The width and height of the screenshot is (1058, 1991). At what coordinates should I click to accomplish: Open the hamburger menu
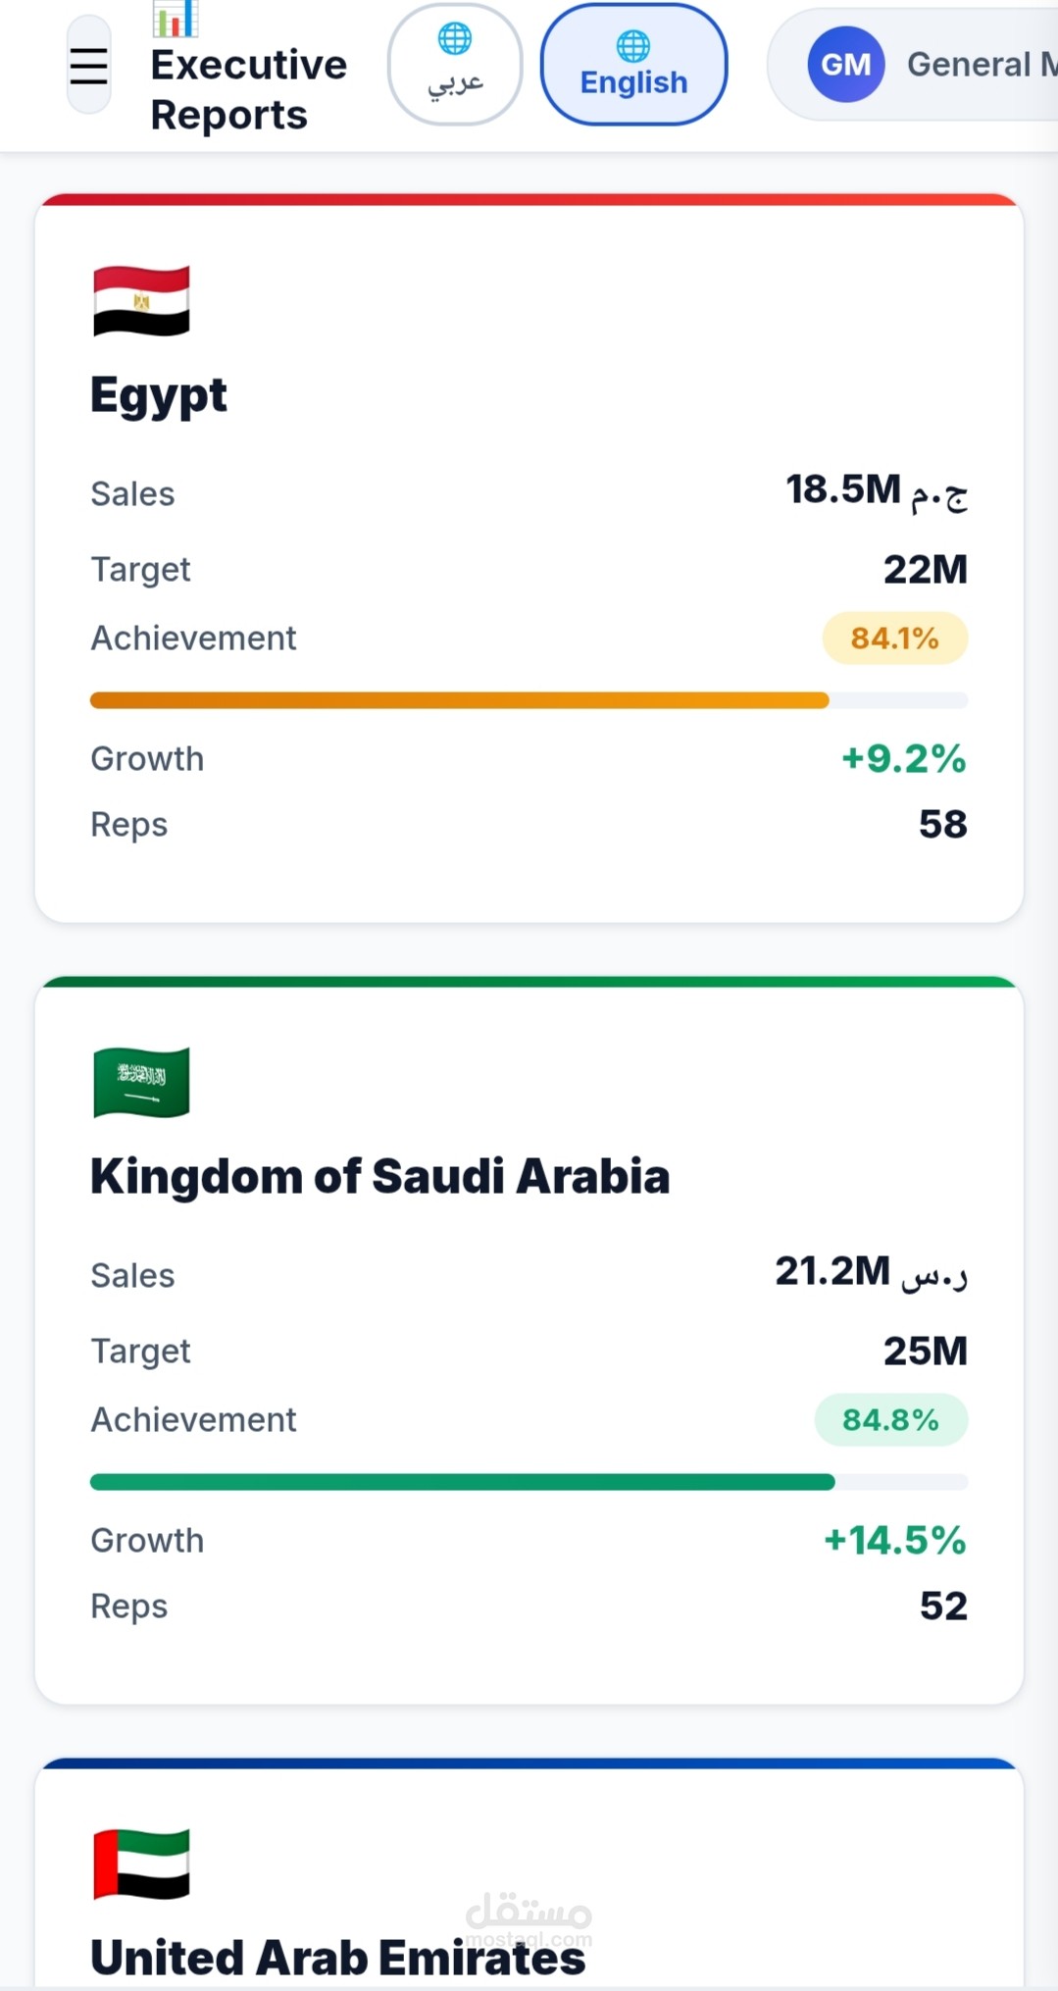(88, 65)
